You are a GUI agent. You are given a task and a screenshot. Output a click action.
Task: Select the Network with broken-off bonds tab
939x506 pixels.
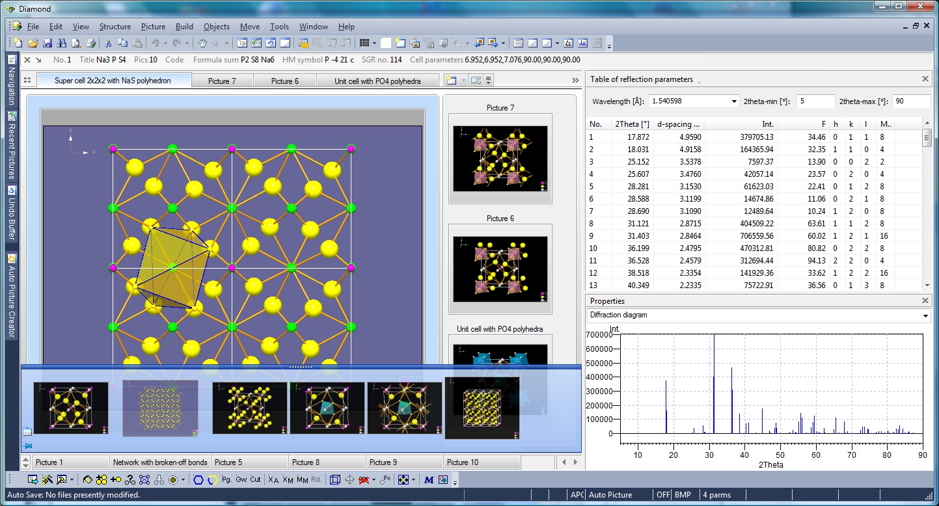click(160, 462)
